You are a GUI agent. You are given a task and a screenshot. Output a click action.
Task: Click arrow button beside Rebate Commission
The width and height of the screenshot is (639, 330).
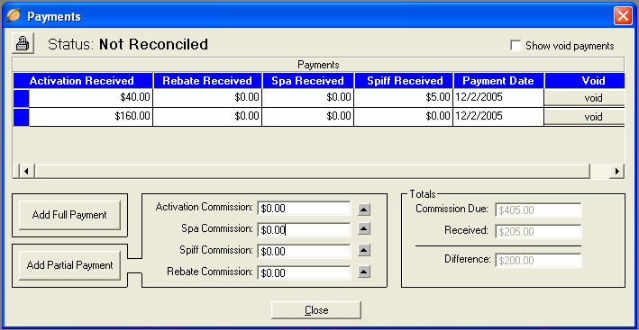[364, 272]
